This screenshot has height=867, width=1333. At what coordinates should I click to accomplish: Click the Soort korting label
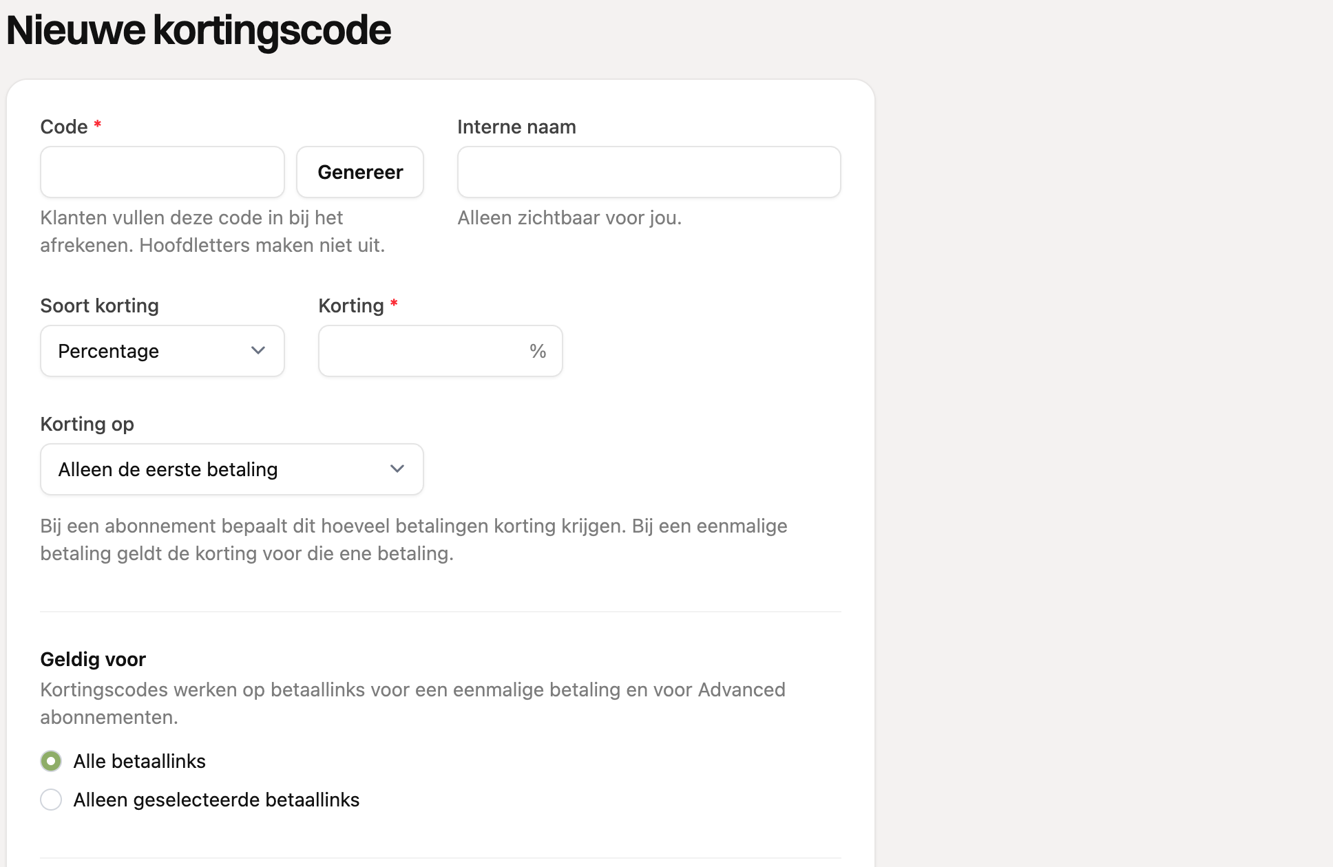click(x=100, y=306)
